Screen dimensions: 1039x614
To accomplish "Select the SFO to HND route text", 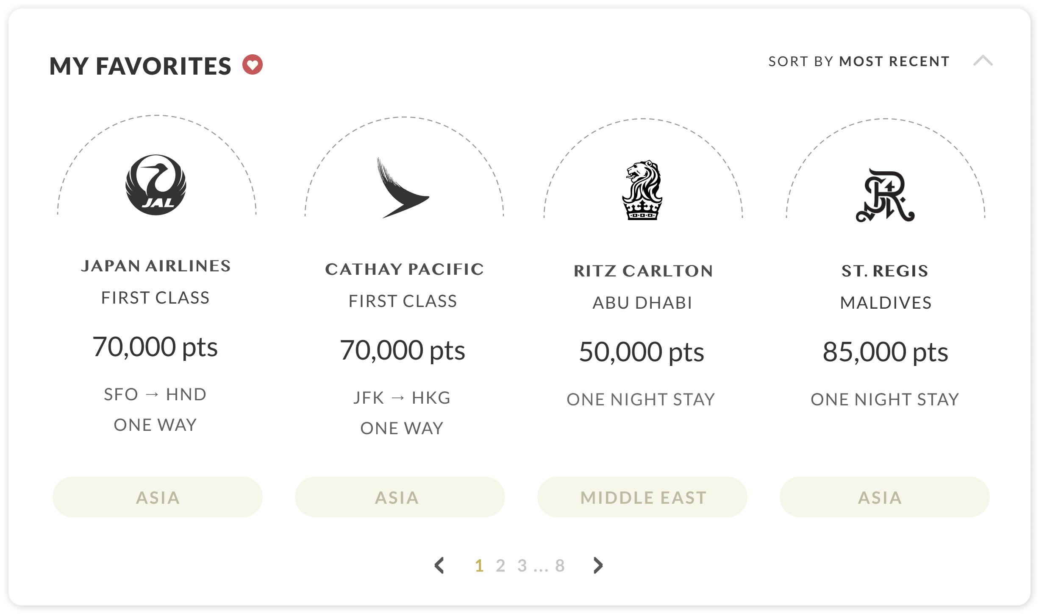I will (156, 394).
